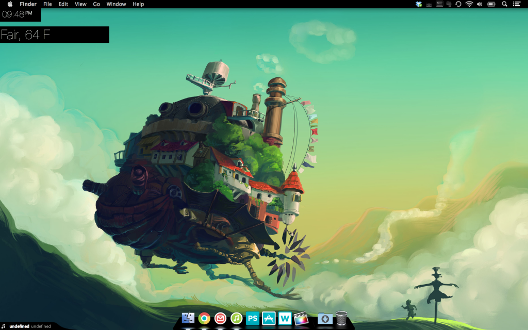Open the Window menu
This screenshot has width=528, height=330.
116,4
